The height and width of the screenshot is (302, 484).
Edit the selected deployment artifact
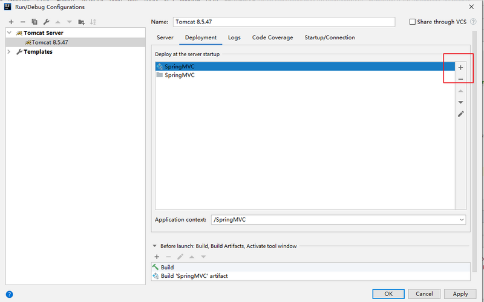[460, 114]
